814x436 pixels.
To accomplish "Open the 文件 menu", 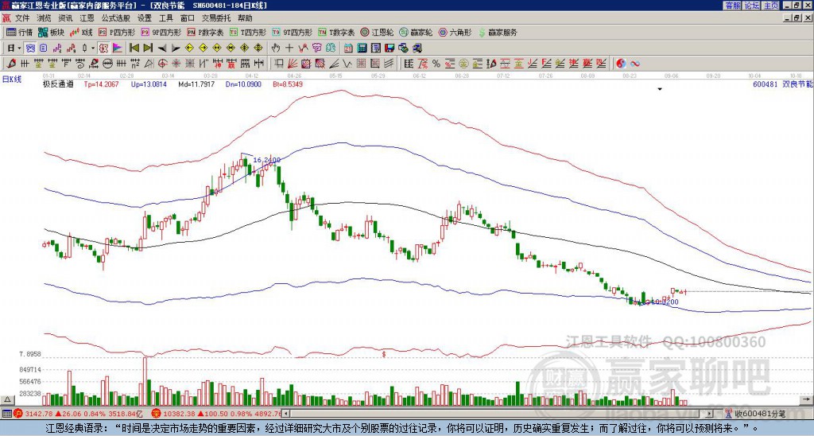I will click(x=22, y=18).
